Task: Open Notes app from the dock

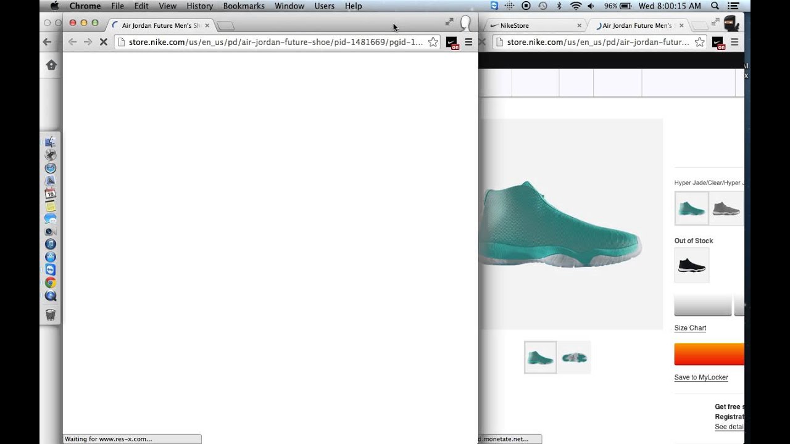Action: tap(51, 206)
